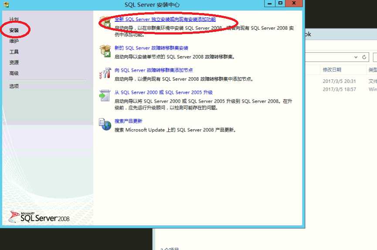Click the globe icon for product updates search

tap(105, 124)
